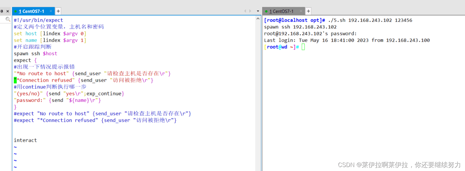This screenshot has height=171, width=465.
Task: Close the left side panel
Action: [x=8, y=11]
